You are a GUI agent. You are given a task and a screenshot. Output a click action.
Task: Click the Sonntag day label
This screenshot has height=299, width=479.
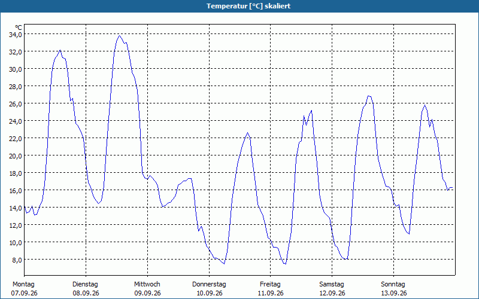coord(393,285)
